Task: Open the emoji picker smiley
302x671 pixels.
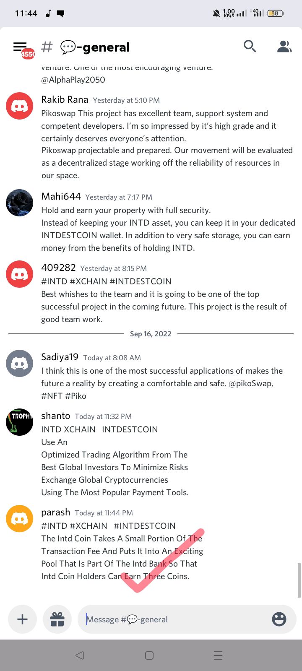Action: point(279,619)
